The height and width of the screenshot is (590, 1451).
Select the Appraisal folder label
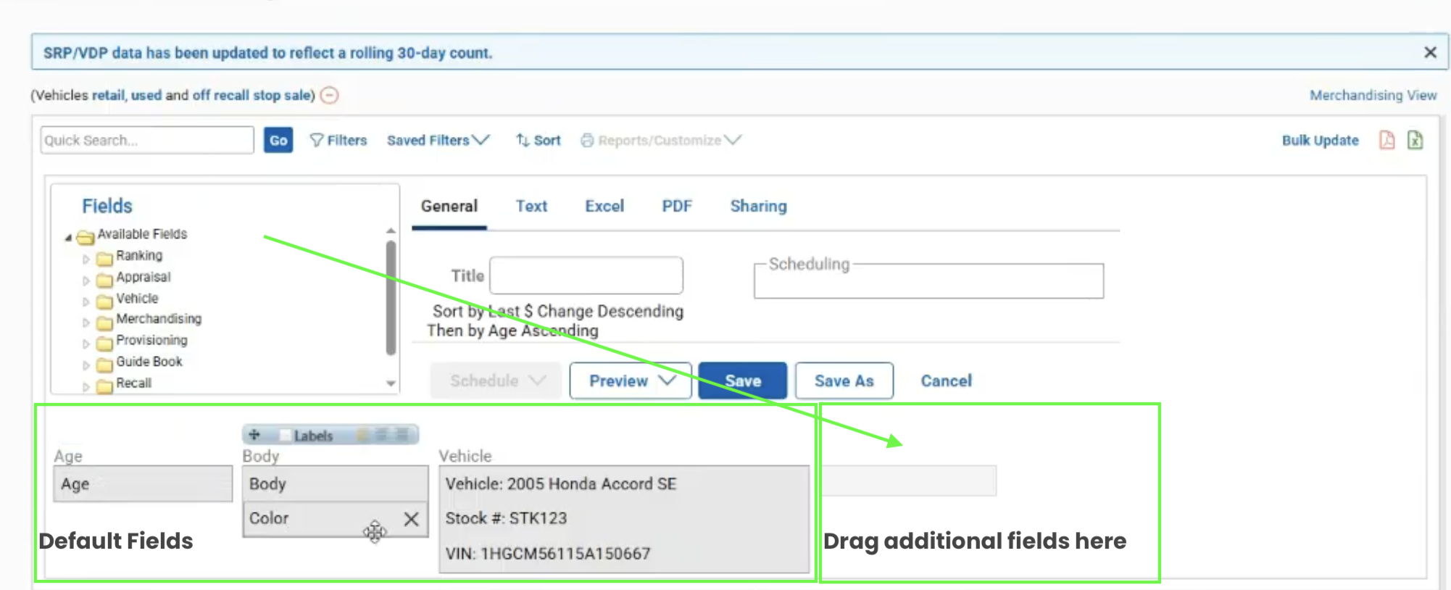point(144,276)
